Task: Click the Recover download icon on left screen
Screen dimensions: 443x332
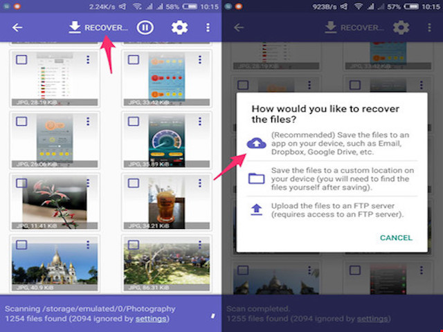Action: pyautogui.click(x=74, y=28)
